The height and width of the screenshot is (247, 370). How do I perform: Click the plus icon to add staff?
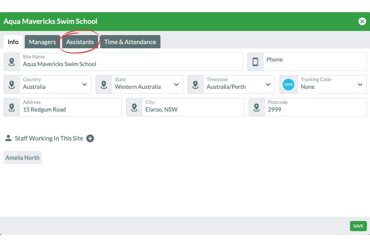pos(90,138)
